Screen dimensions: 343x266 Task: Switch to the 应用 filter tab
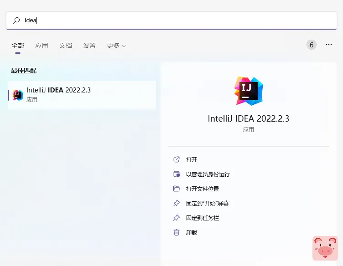pos(42,46)
